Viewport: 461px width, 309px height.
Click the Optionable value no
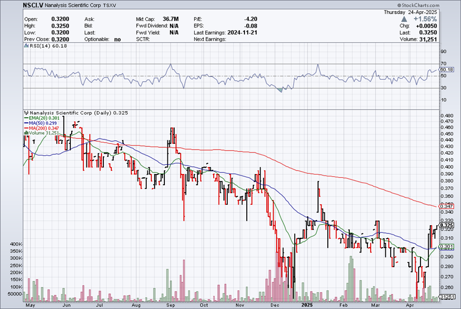pos(117,39)
